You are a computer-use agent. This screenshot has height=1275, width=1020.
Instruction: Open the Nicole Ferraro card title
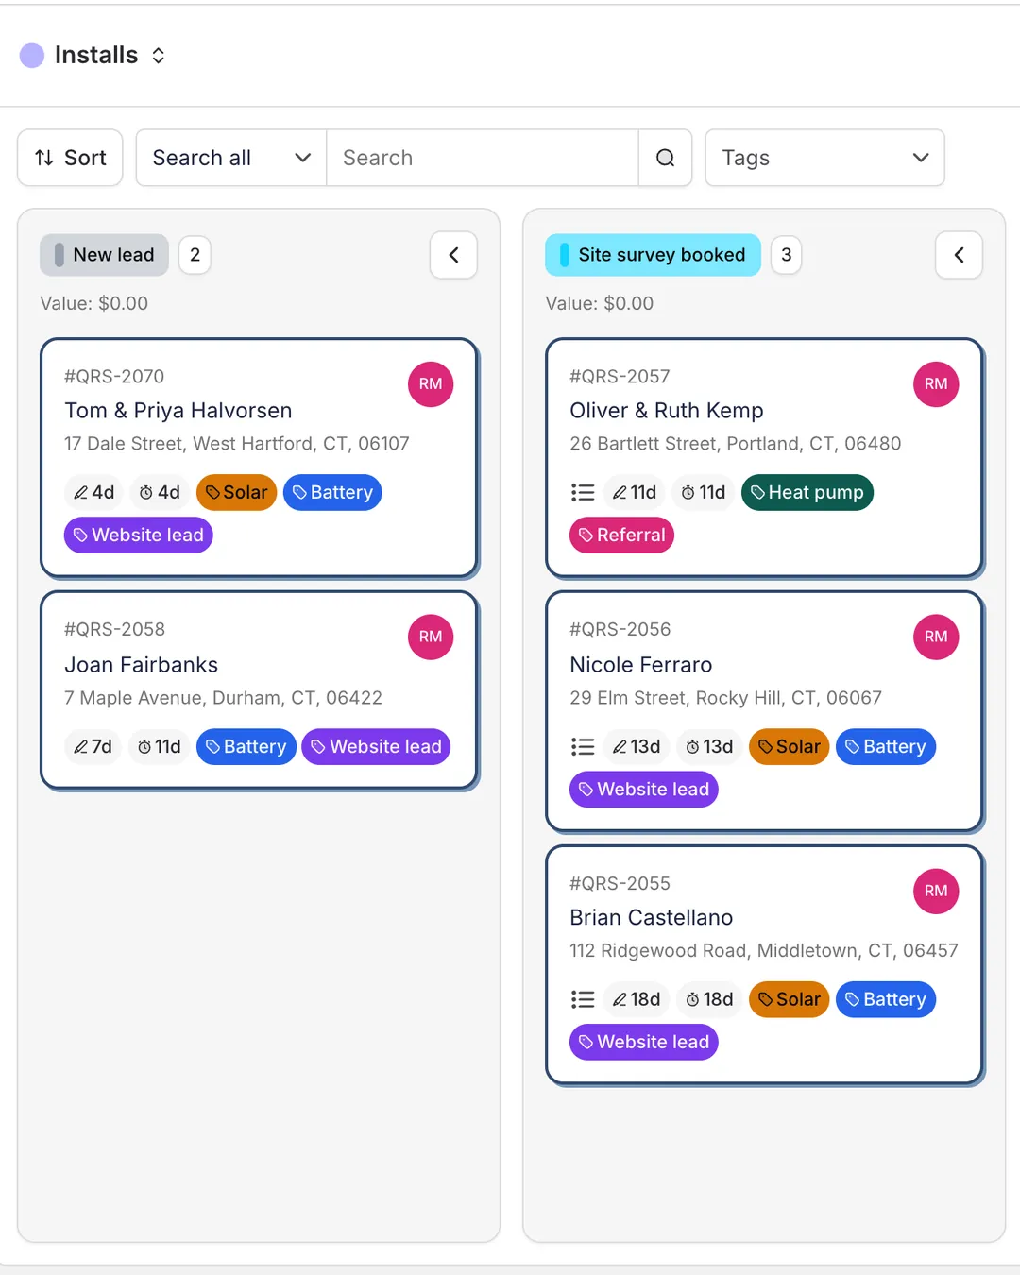[x=641, y=665]
